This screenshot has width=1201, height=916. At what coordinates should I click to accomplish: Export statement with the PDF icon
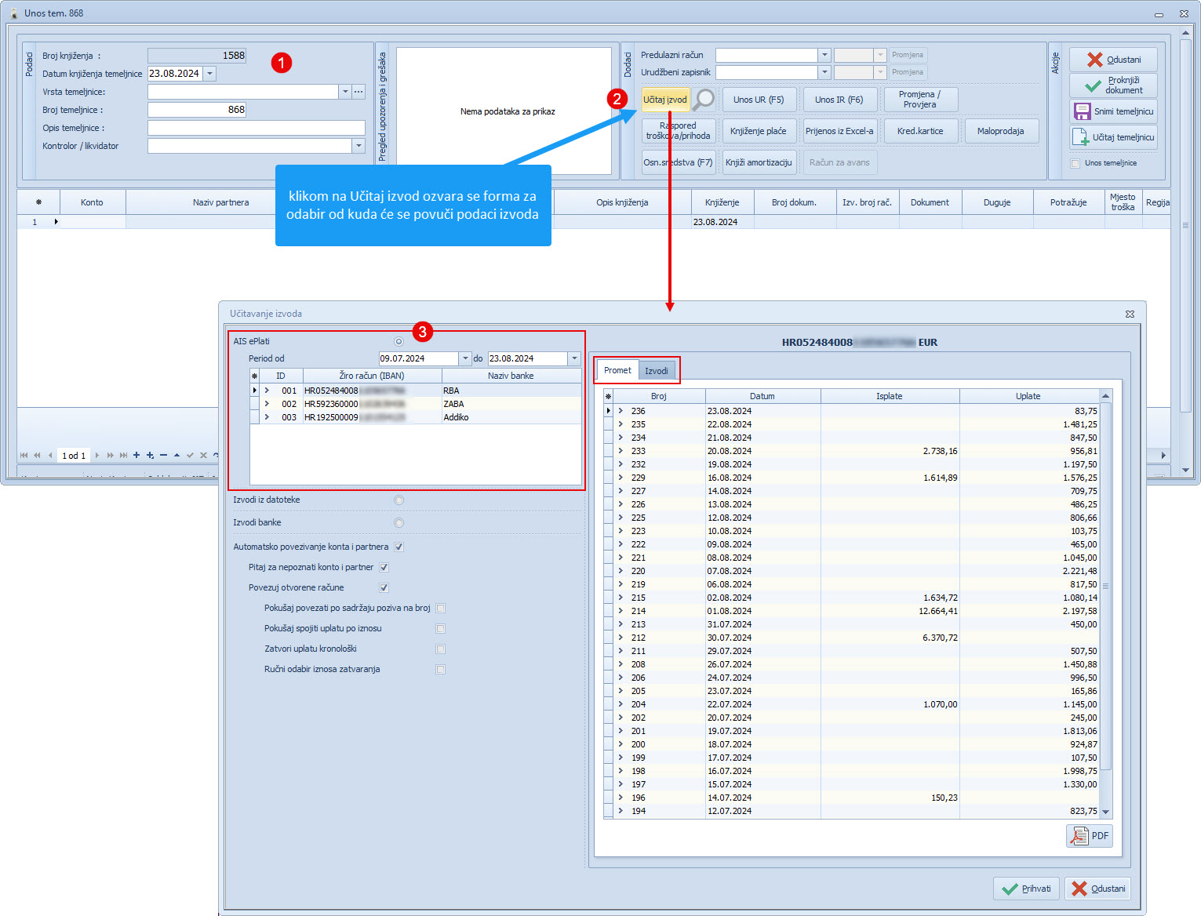[x=1090, y=836]
